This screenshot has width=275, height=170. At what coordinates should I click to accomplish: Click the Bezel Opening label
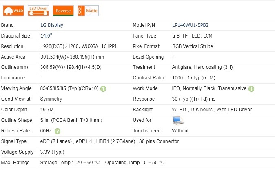(x=148, y=57)
